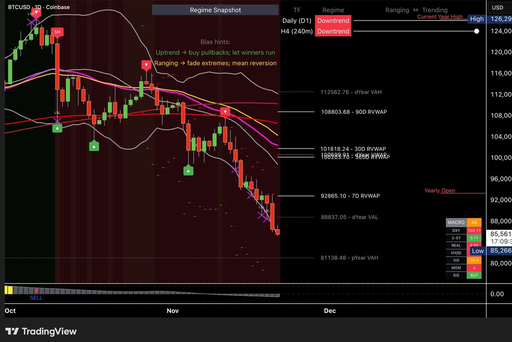Image resolution: width=512 pixels, height=342 pixels.
Task: Click the Daily (D1) row label
Action: click(297, 20)
